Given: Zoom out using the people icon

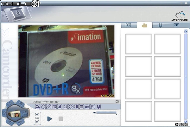Looking at the screenshot, I should pyautogui.click(x=37, y=122).
